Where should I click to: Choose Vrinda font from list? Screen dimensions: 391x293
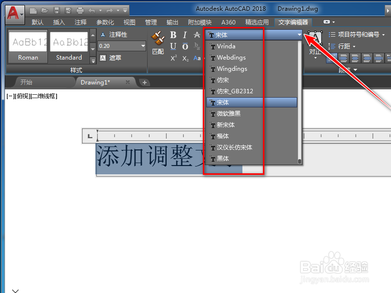pos(252,46)
